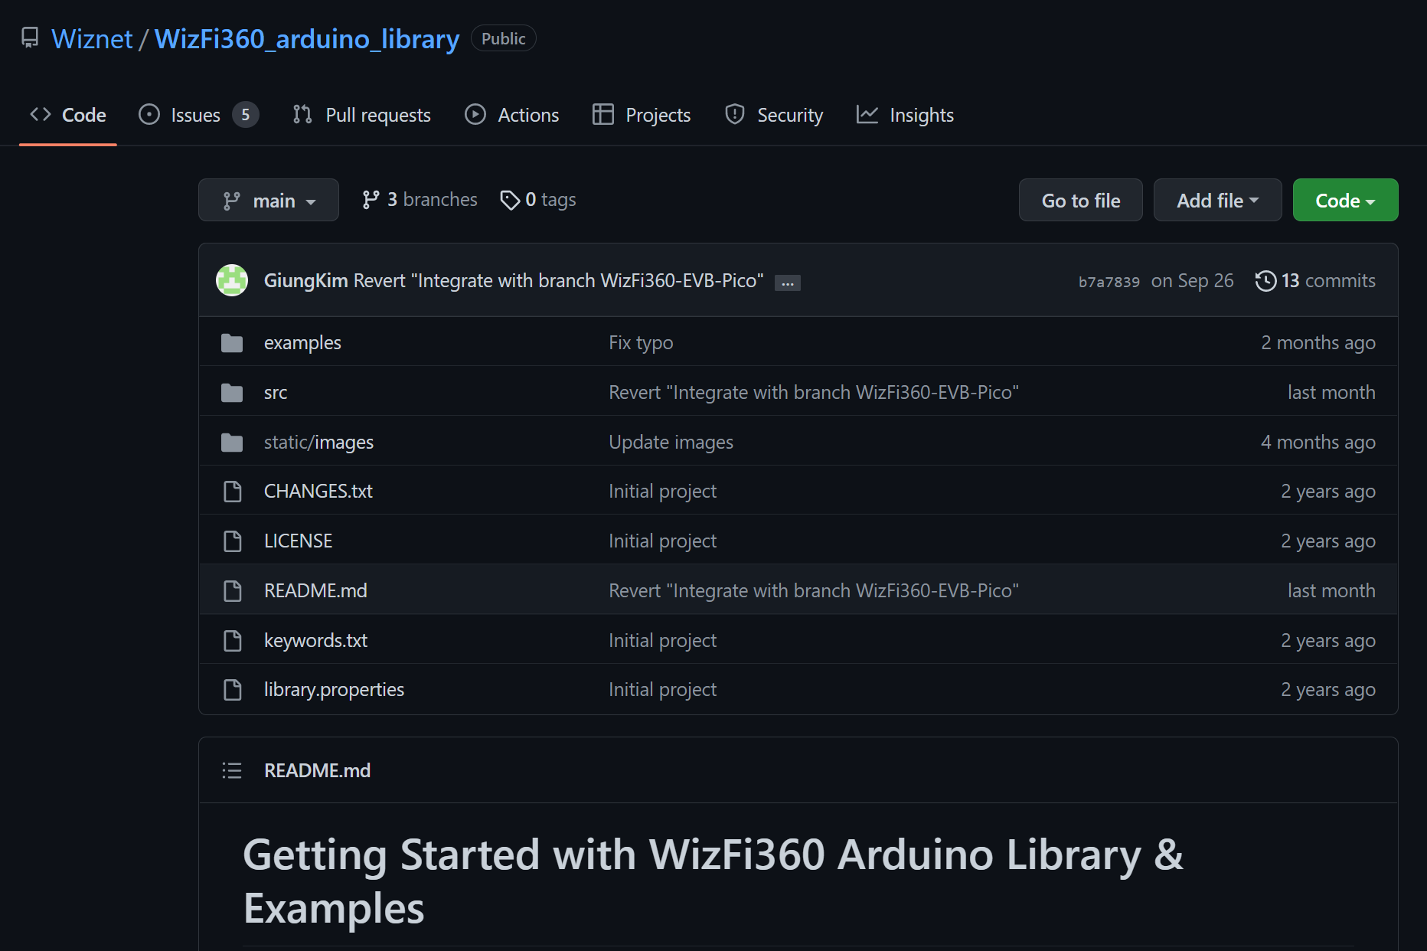Viewport: 1427px width, 951px height.
Task: Open the src folder
Action: coord(276,393)
